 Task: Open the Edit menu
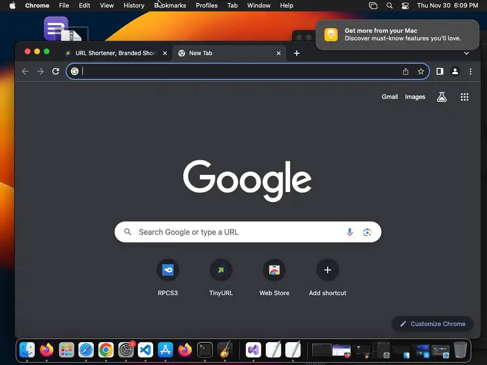(84, 5)
